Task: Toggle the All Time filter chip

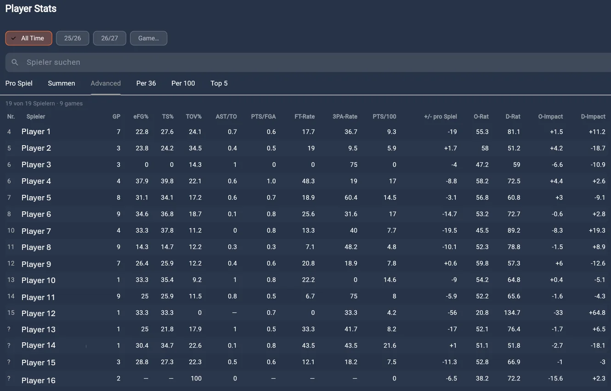Action: (28, 38)
